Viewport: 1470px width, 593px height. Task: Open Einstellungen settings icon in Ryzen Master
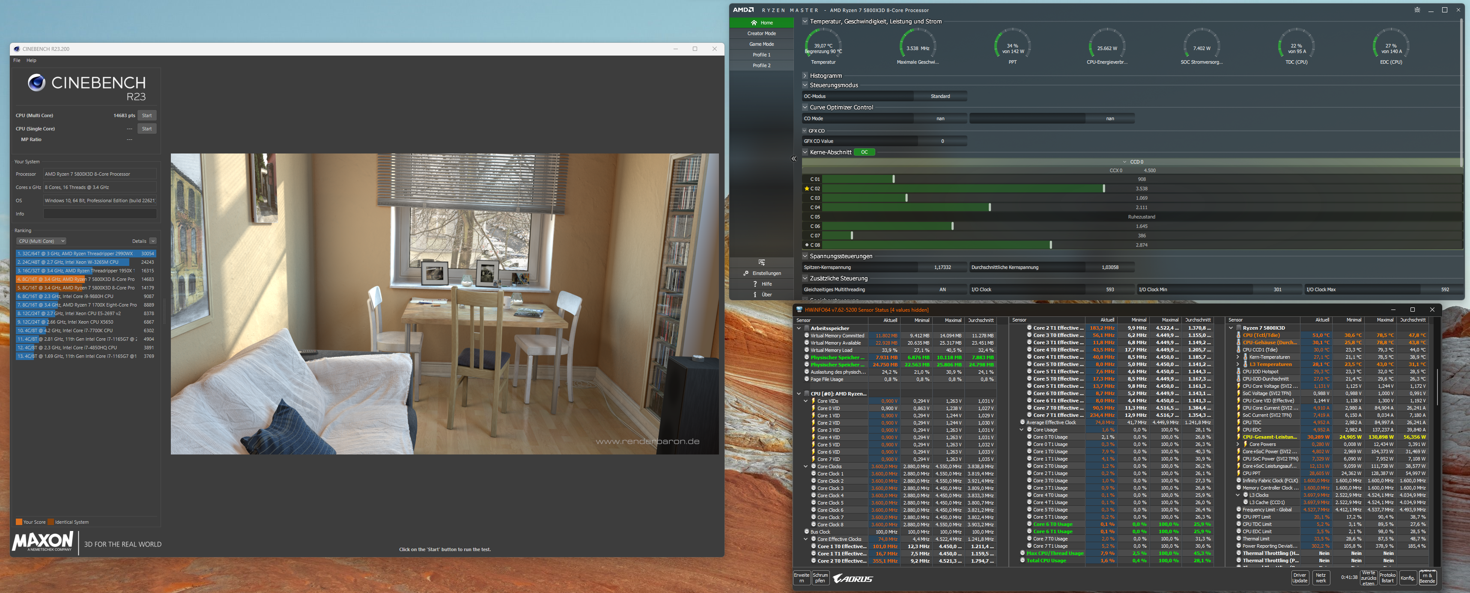[x=746, y=274]
